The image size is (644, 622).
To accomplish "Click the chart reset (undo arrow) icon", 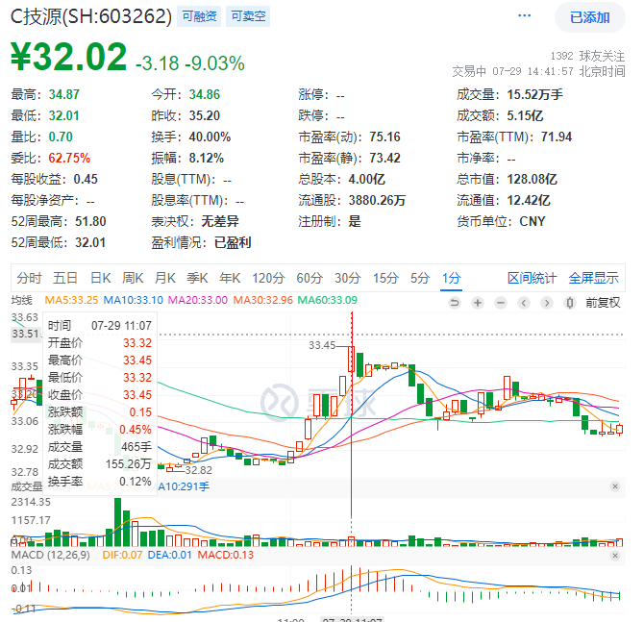I will point(455,303).
